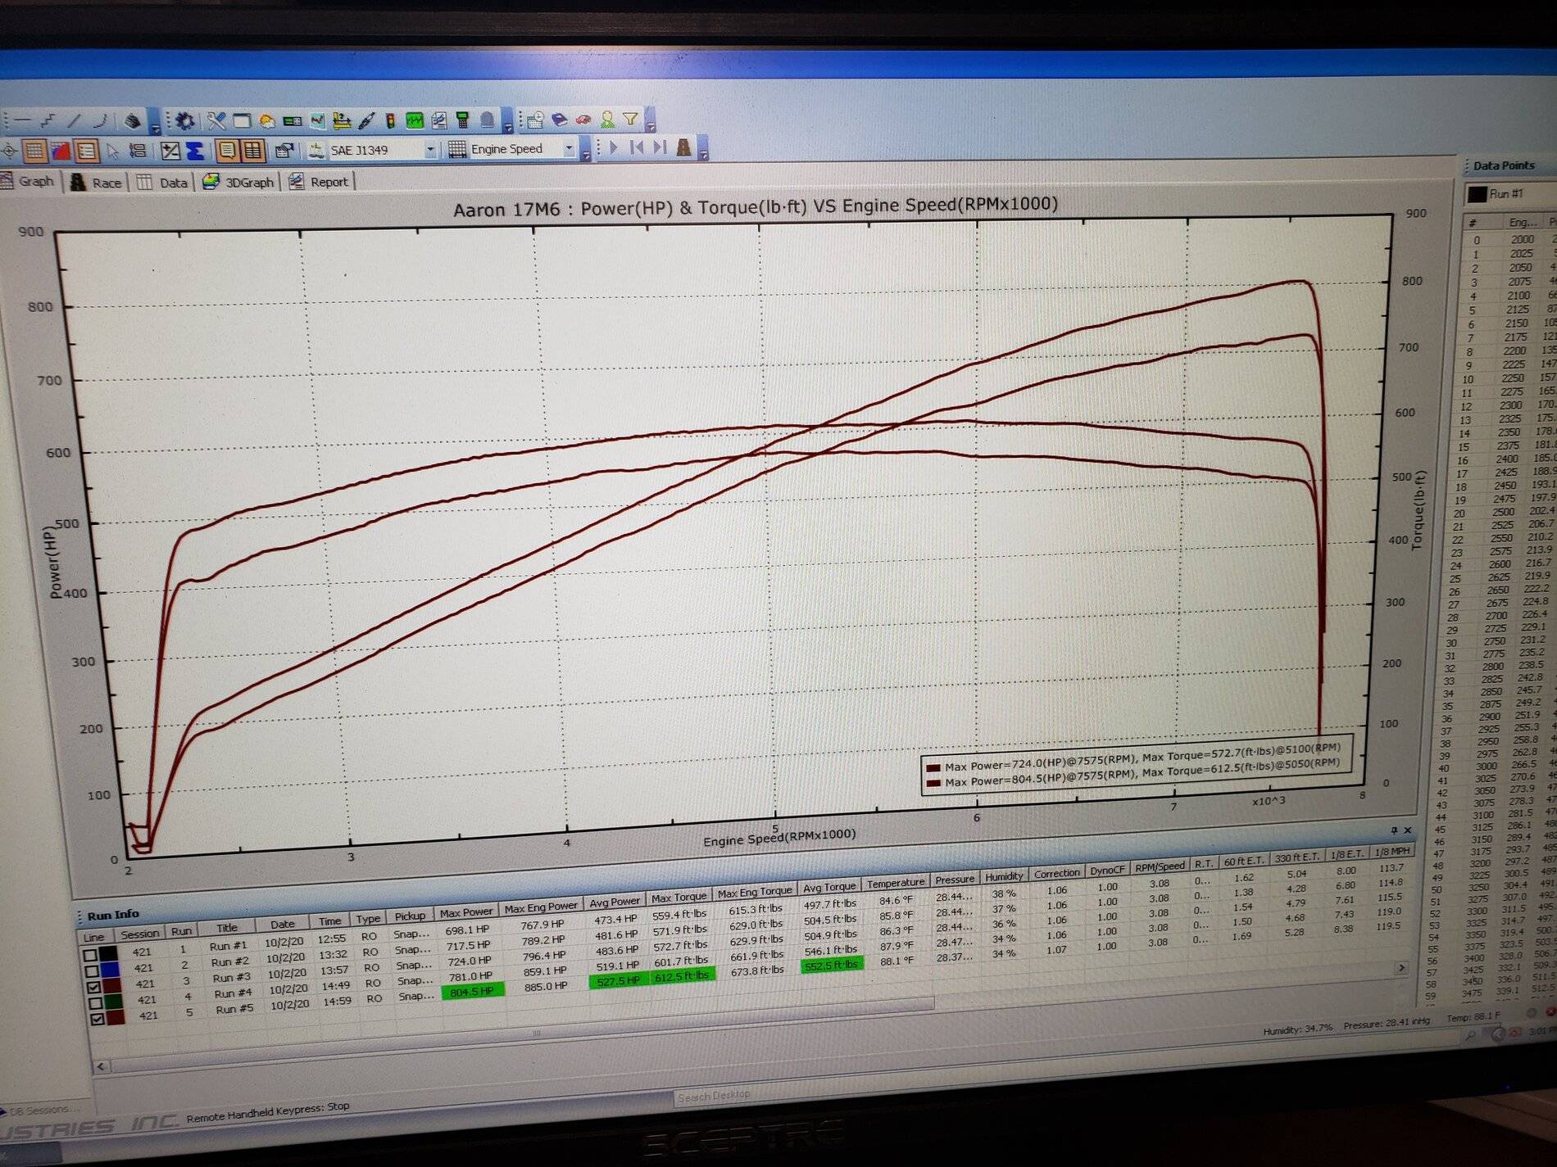Click the wrench and screwdriver tools icon
The height and width of the screenshot is (1167, 1557).
tap(216, 121)
